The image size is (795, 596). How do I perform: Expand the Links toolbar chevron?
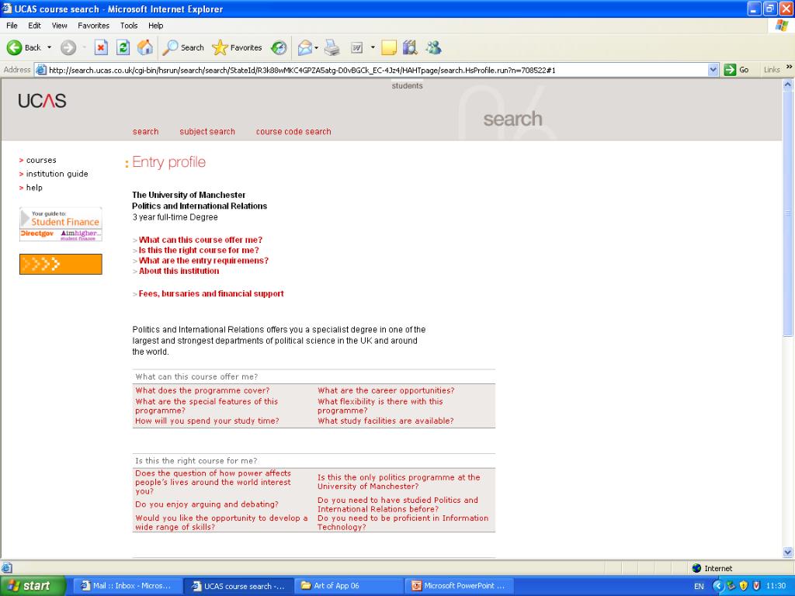click(x=789, y=67)
